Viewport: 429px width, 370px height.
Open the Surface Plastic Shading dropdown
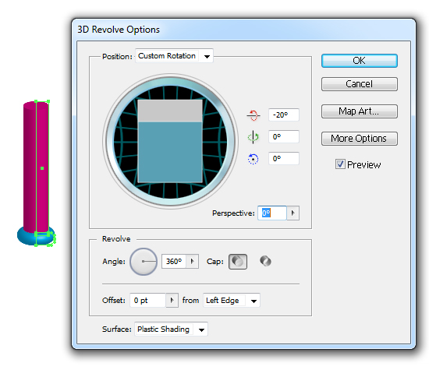(172, 329)
